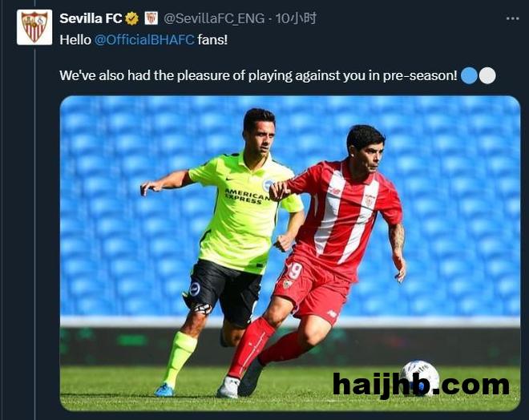Click the Hello greeting text
Screen dimensions: 529x420
pyautogui.click(x=75, y=40)
